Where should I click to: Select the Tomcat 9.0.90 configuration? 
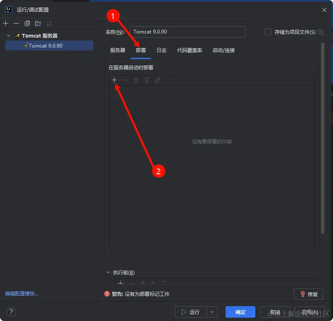point(49,45)
